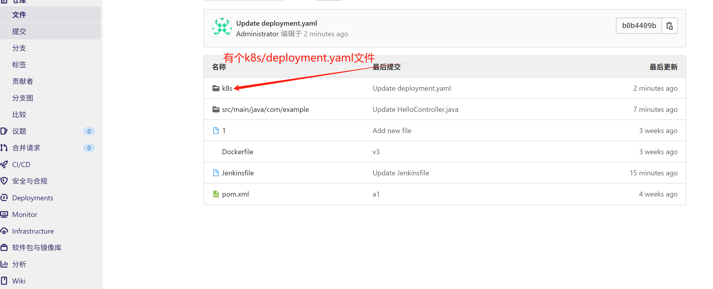Select 分支 in the sidebar
The width and height of the screenshot is (713, 289).
pyautogui.click(x=19, y=48)
